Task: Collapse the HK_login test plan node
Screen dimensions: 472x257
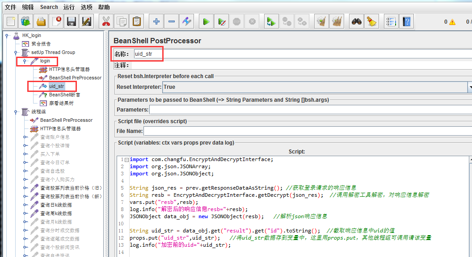Action: 7,35
